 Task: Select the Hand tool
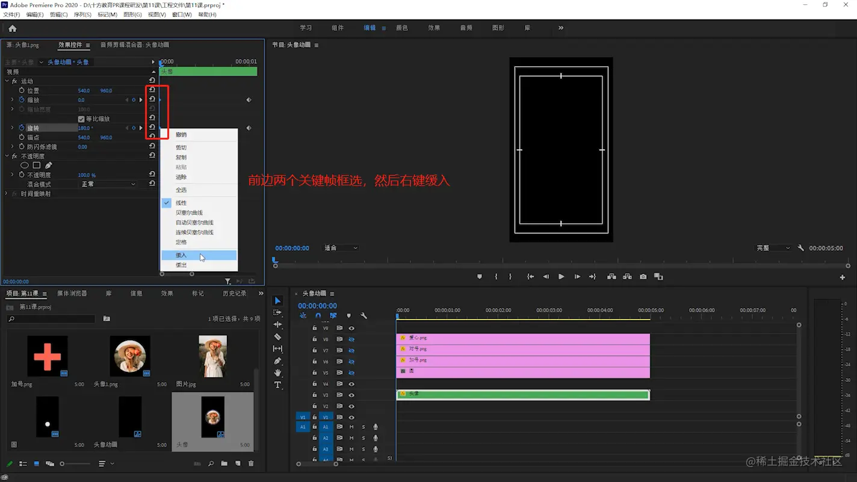277,373
